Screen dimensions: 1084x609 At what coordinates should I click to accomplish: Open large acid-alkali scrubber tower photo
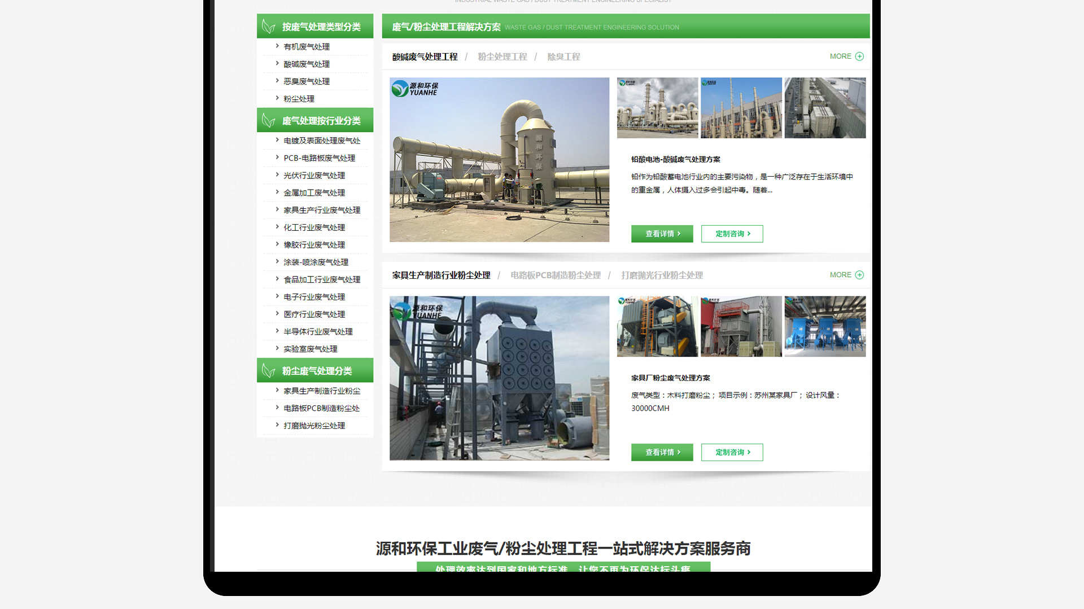click(x=499, y=160)
